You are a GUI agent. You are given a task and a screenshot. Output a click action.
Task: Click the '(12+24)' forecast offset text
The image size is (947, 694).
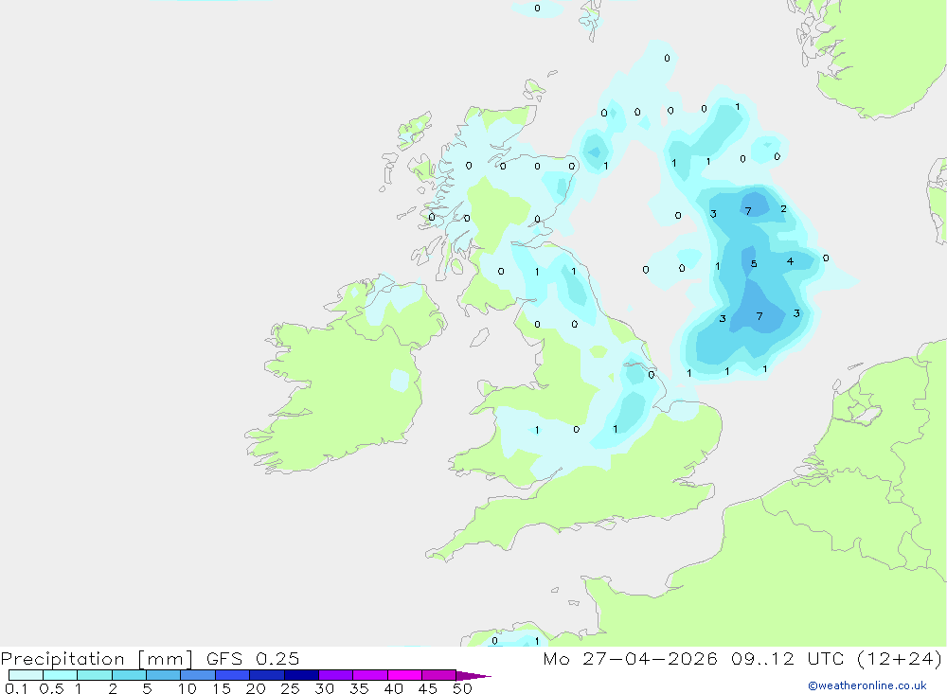tap(900, 658)
